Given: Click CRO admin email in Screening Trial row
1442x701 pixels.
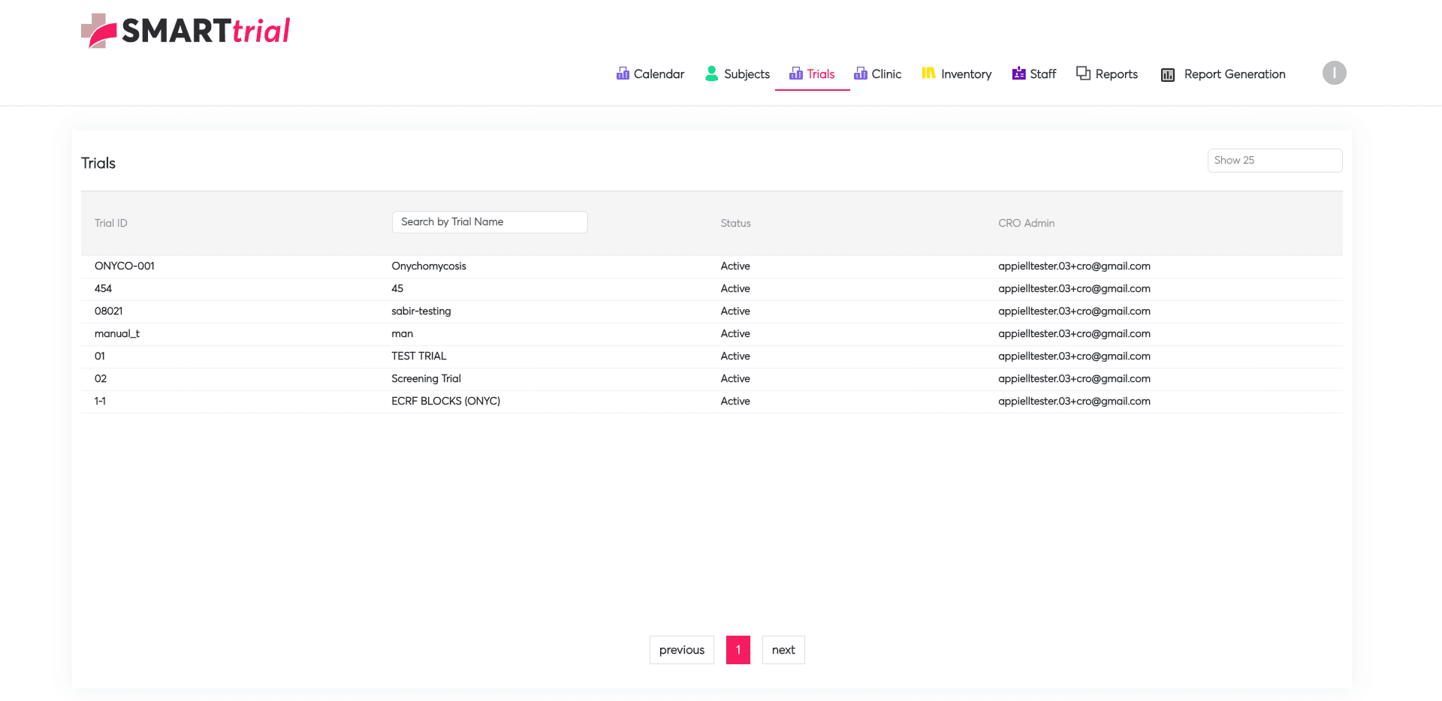Looking at the screenshot, I should 1074,378.
